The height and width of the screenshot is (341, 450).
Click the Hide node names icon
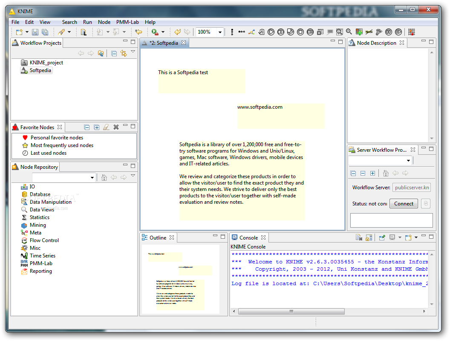point(369,32)
